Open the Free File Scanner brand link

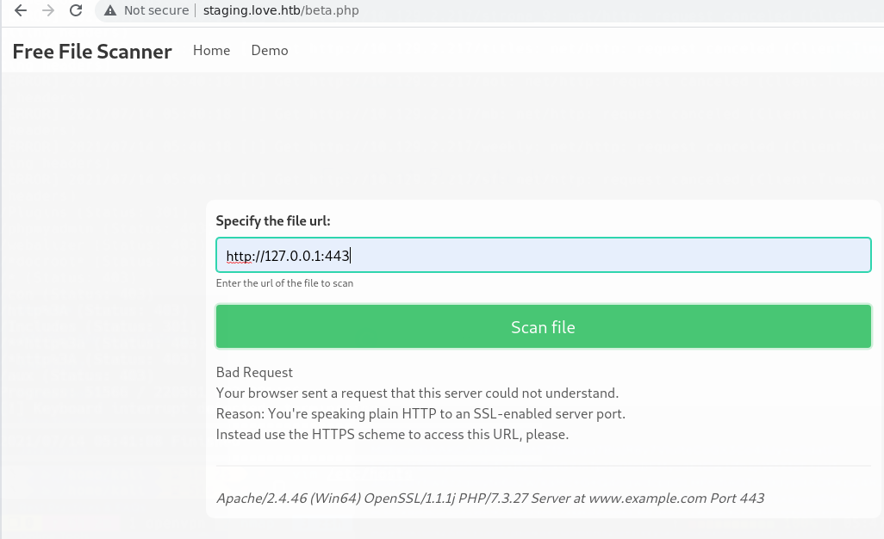point(92,52)
